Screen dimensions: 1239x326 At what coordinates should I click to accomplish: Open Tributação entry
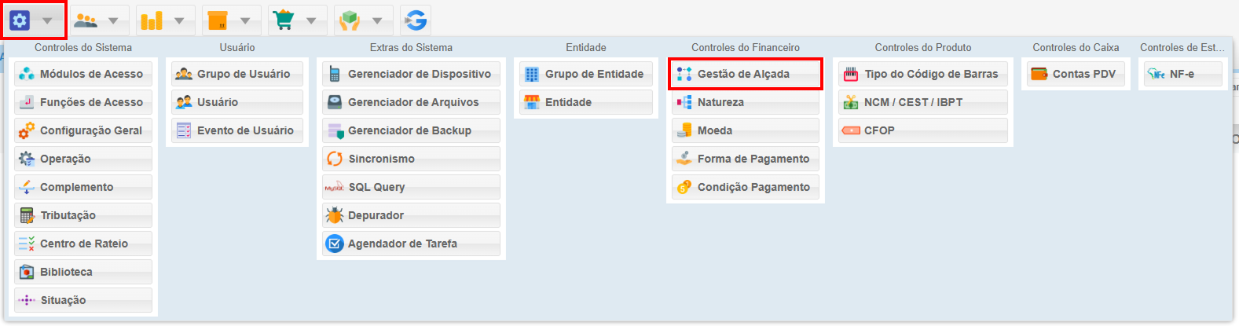(x=83, y=215)
